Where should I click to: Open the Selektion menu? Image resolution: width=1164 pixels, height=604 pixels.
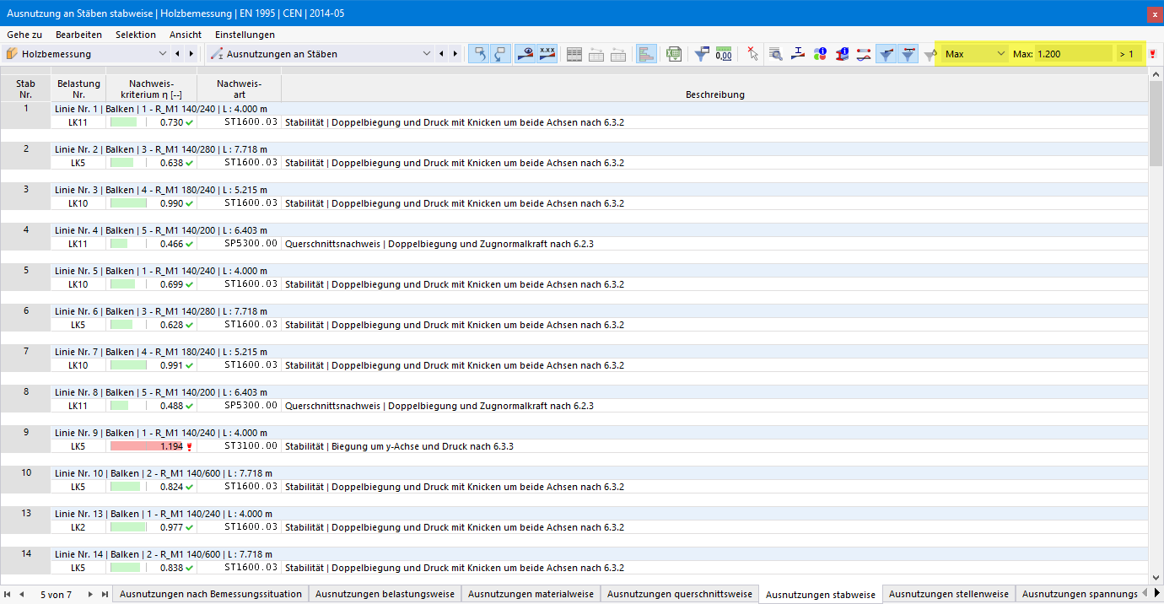(136, 35)
